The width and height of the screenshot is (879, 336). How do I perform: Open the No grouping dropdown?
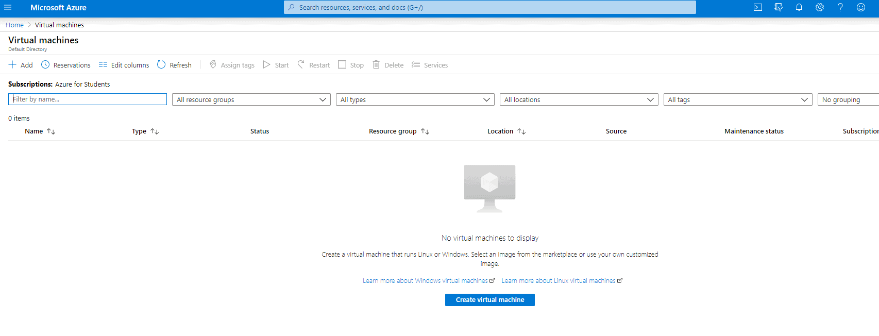[848, 99]
